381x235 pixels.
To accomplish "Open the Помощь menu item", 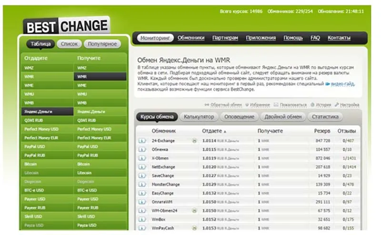I will pos(293,38).
